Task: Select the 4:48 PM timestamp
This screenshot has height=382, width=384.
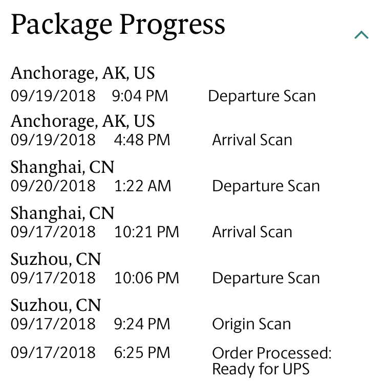Action: coord(142,140)
